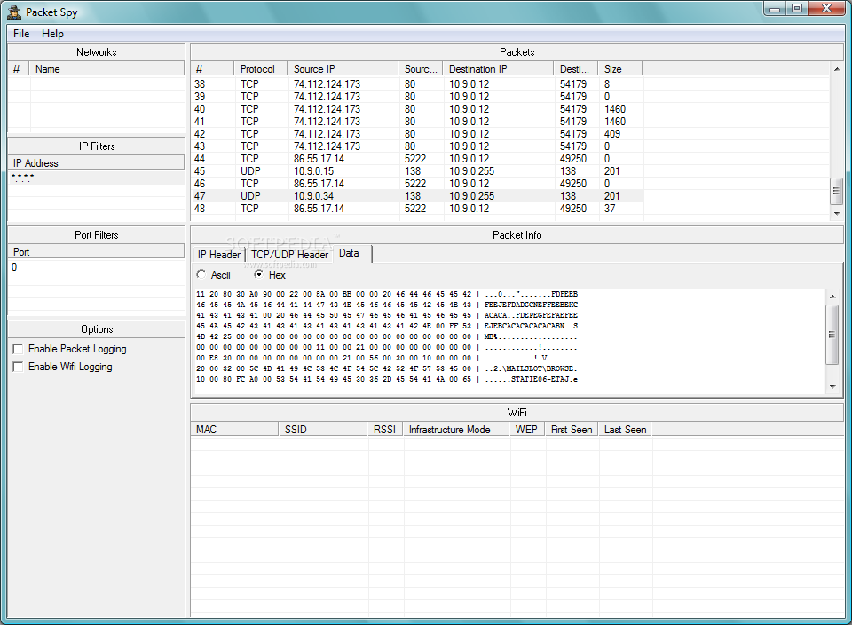
Task: Click the Port column header
Action: (96, 252)
